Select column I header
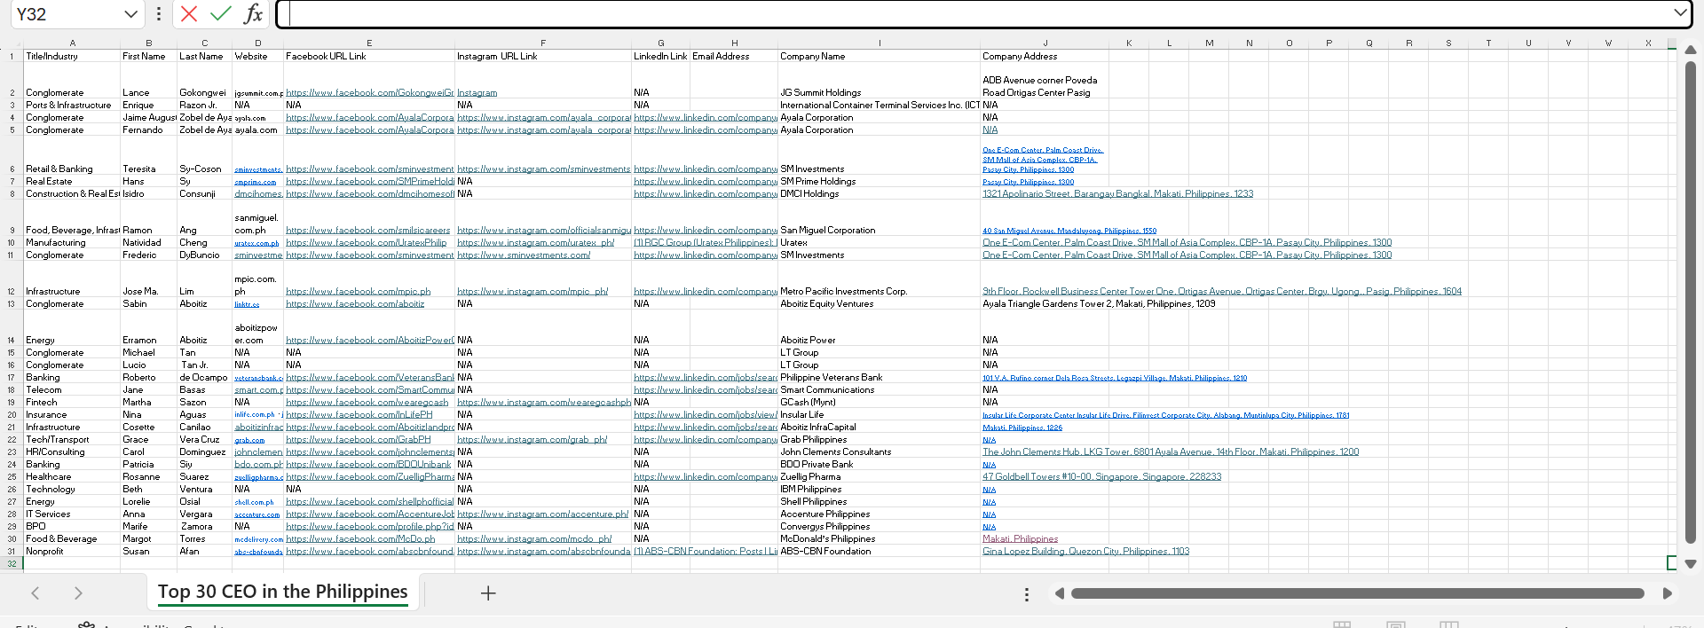The height and width of the screenshot is (628, 1704). [880, 43]
